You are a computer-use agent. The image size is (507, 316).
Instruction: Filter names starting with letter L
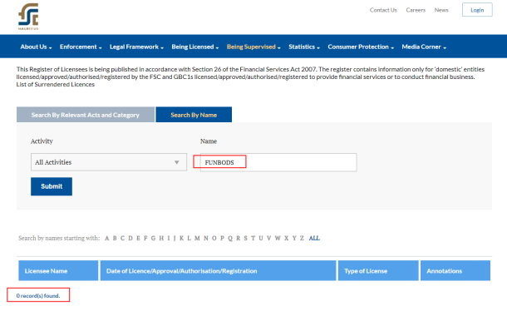[x=190, y=239]
